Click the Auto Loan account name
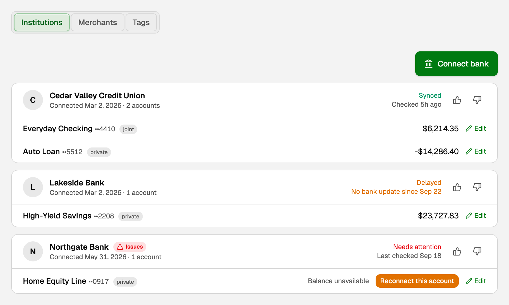 (41, 151)
